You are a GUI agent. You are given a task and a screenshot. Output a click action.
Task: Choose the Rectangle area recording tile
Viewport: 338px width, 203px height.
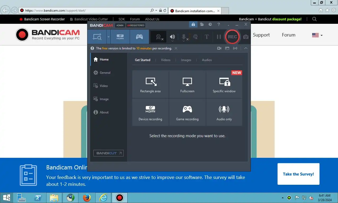pos(150,84)
